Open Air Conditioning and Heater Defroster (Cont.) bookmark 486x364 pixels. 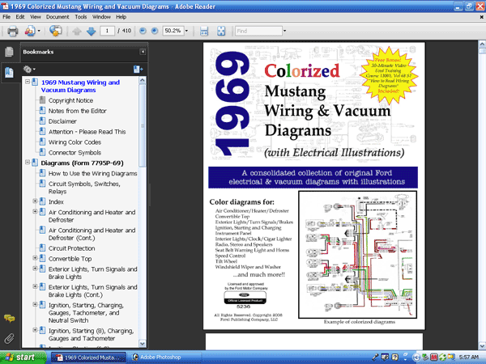pyautogui.click(x=92, y=234)
